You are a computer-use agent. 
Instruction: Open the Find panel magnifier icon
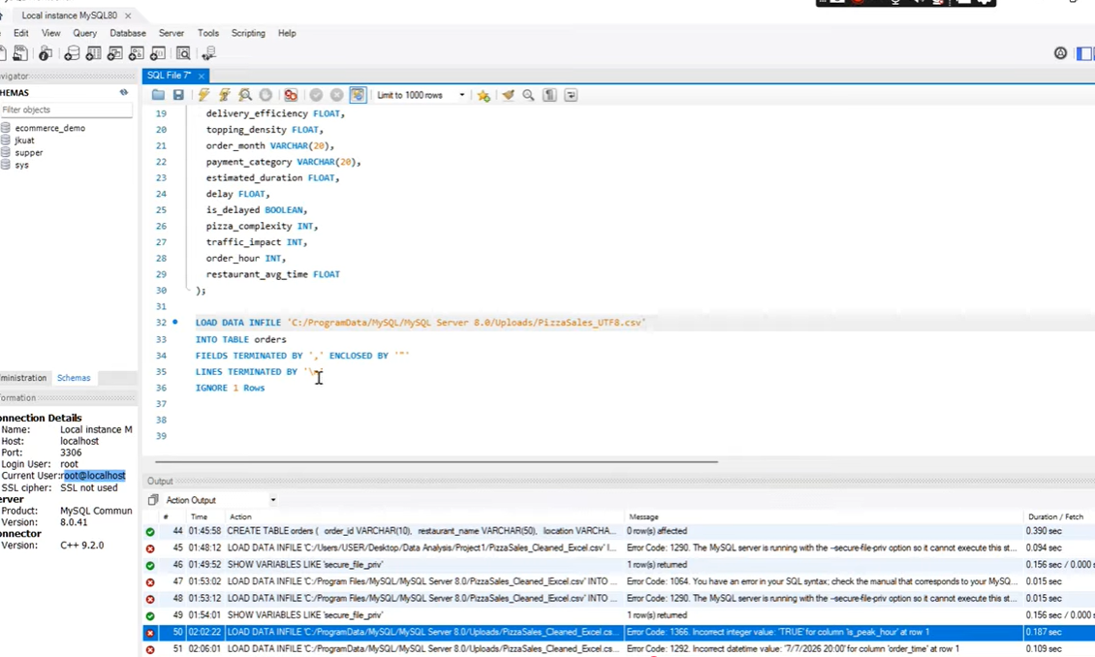529,95
